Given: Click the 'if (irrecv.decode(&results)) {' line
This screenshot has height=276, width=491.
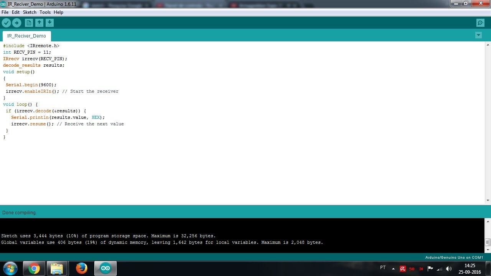Looking at the screenshot, I should [x=46, y=111].
